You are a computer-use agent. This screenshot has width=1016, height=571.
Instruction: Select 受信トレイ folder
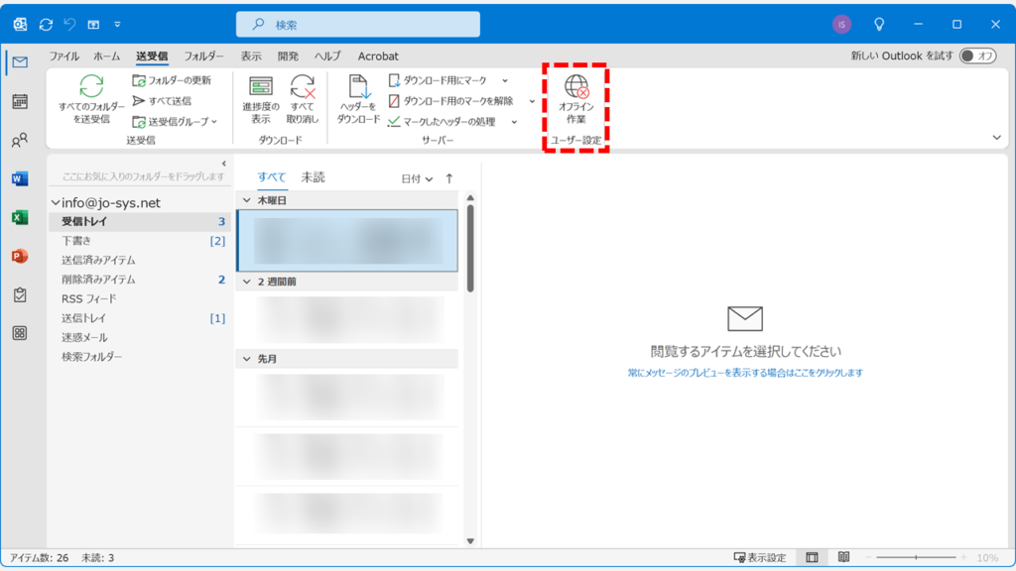point(140,221)
